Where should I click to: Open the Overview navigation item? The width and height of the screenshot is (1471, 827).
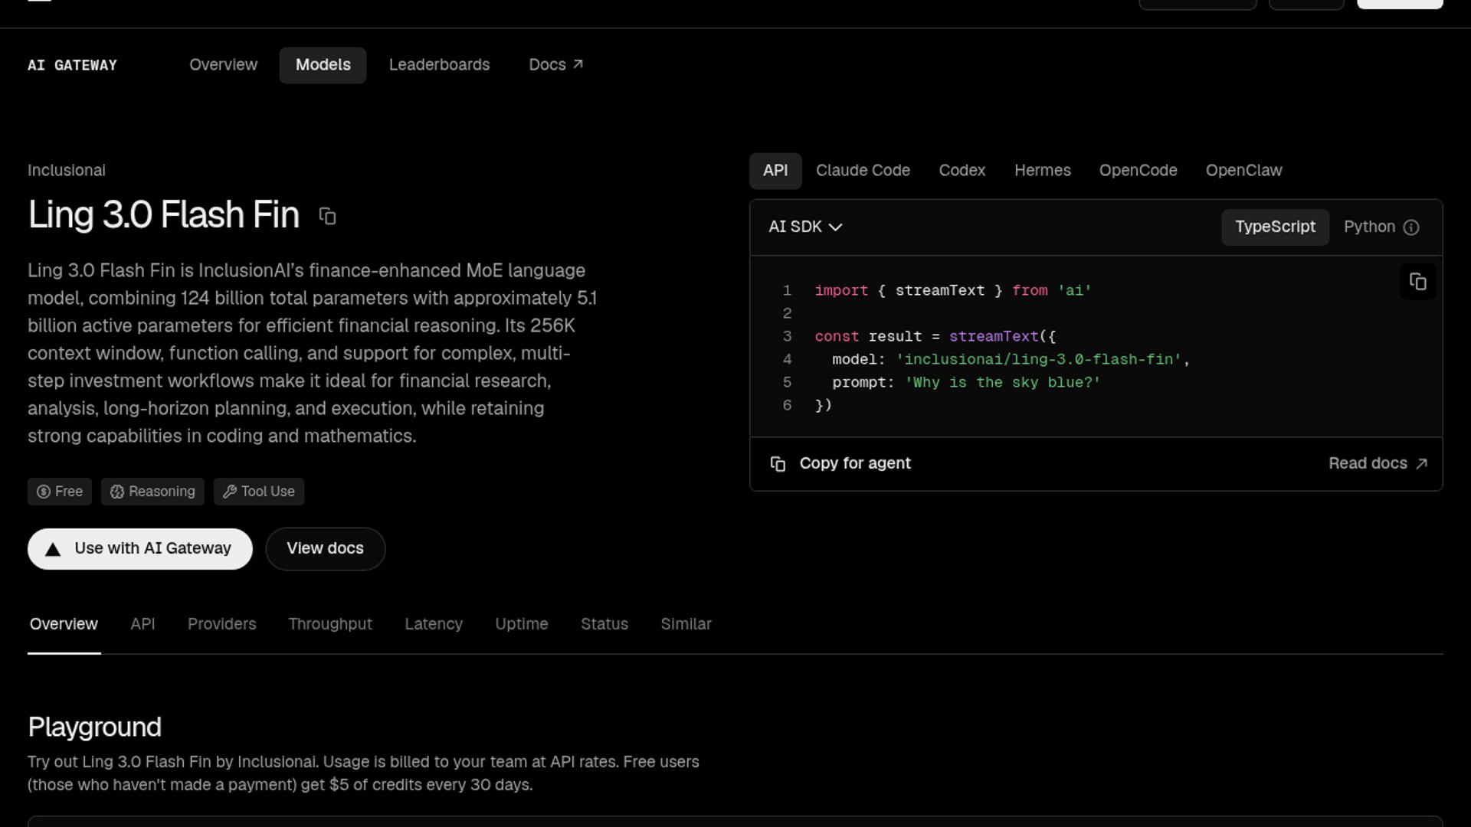[224, 65]
